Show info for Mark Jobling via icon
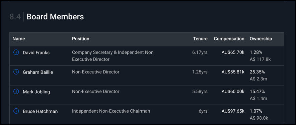The height and width of the screenshot is (125, 296). pos(16,91)
